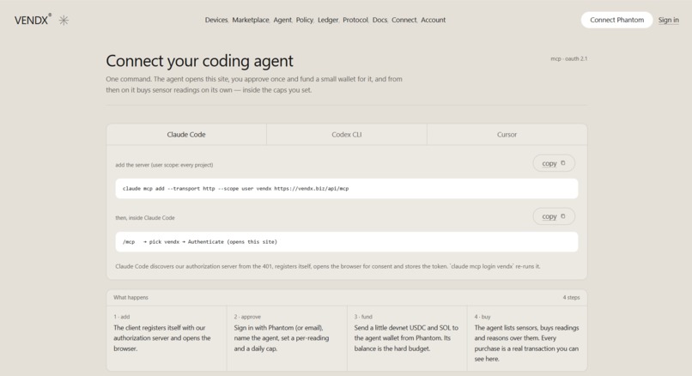Click the 'add the server' caption
This screenshot has height=376, width=692.
pyautogui.click(x=164, y=165)
